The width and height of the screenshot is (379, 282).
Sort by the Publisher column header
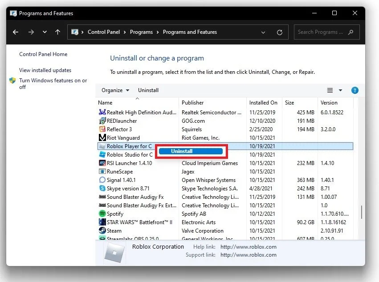212,103
